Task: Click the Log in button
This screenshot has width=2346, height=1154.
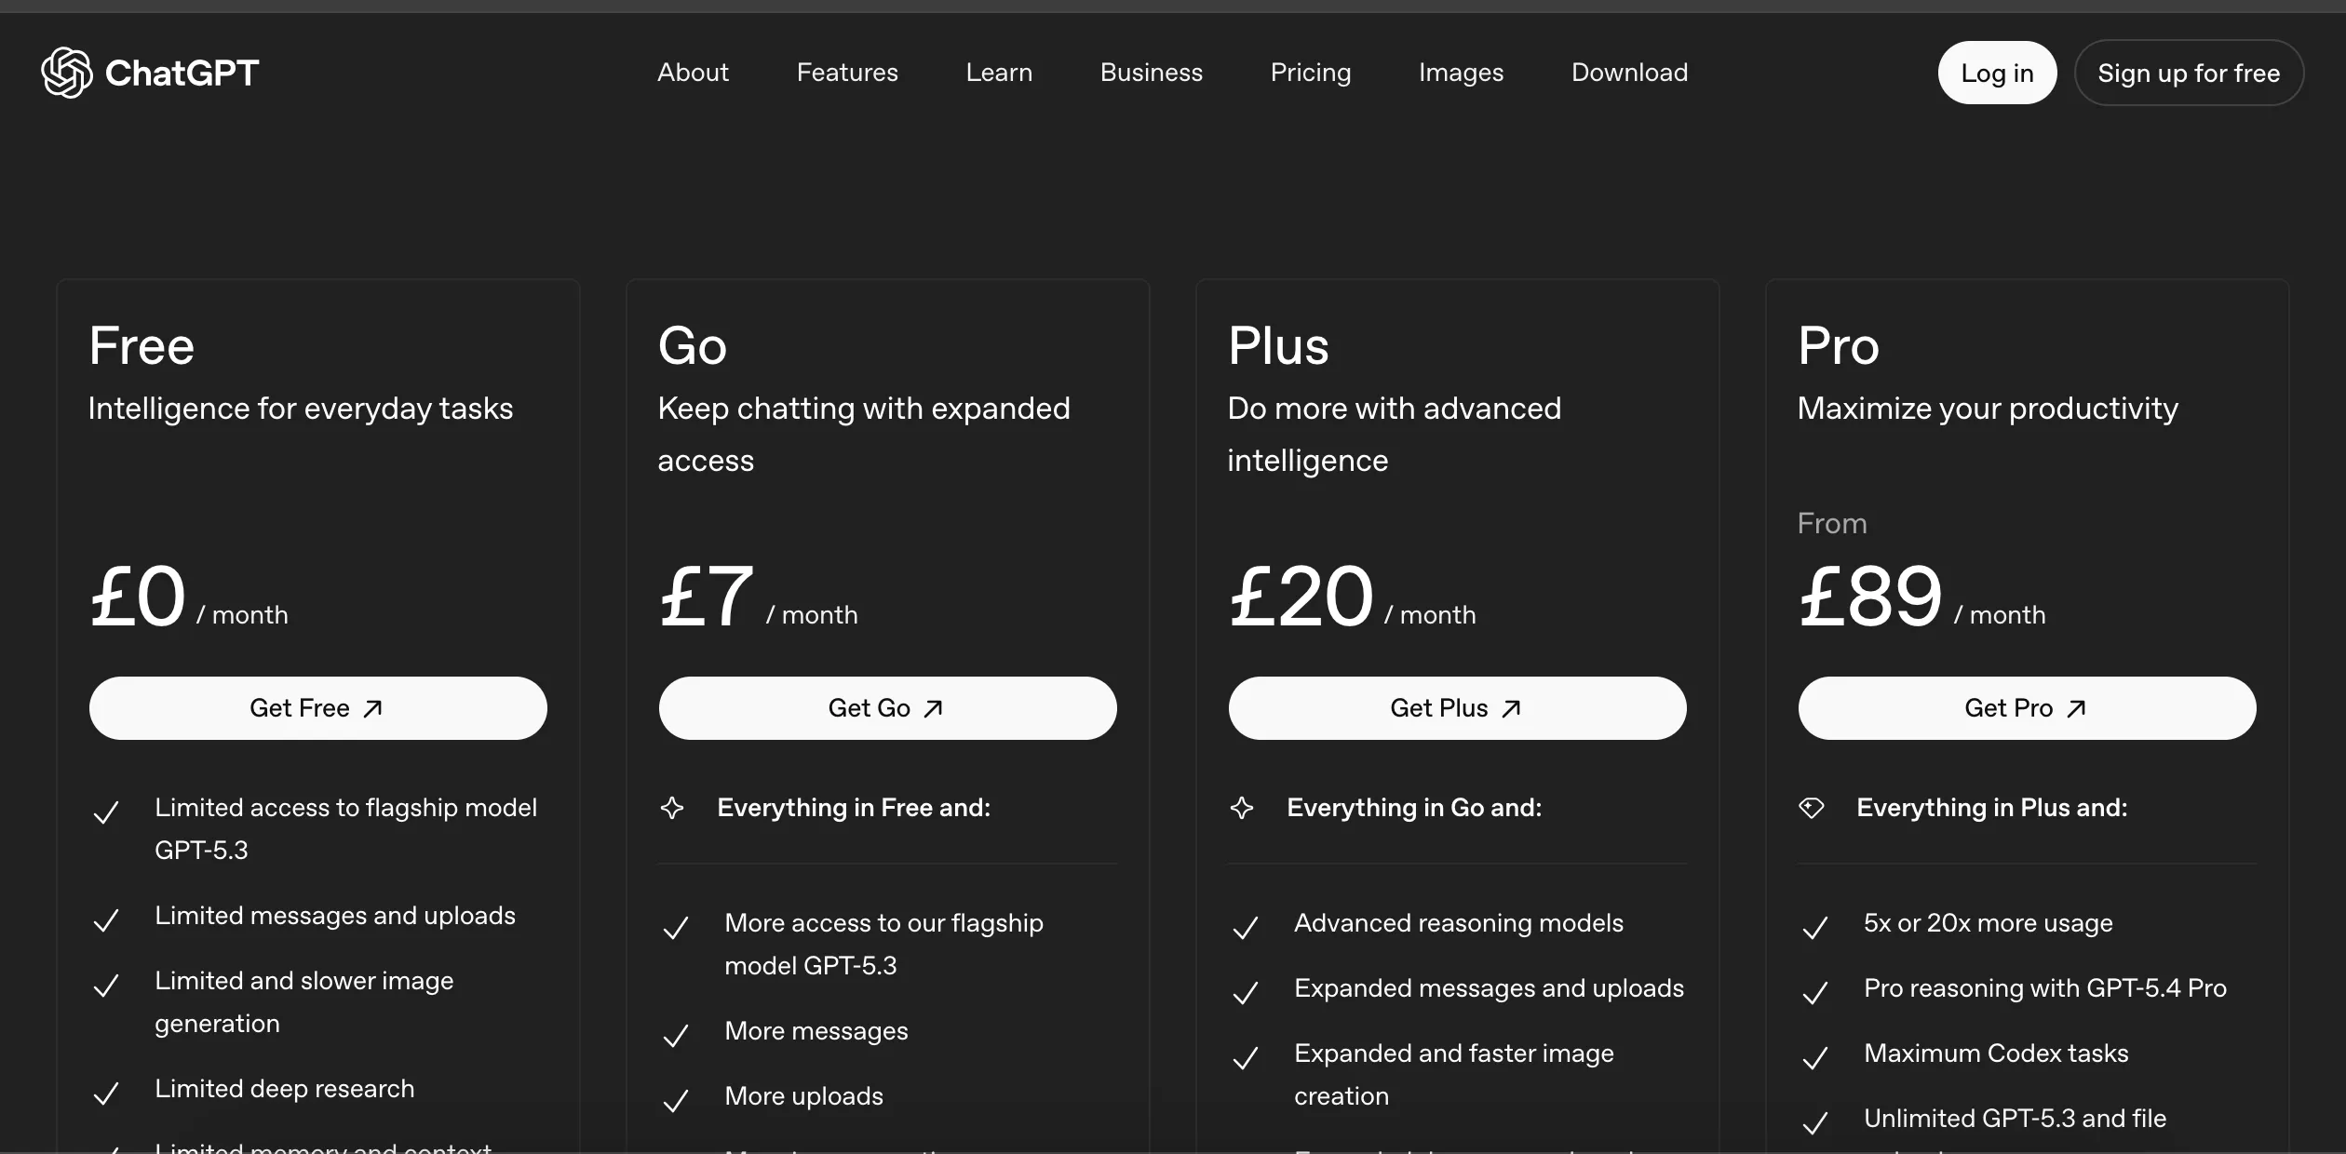Action: tap(1997, 72)
